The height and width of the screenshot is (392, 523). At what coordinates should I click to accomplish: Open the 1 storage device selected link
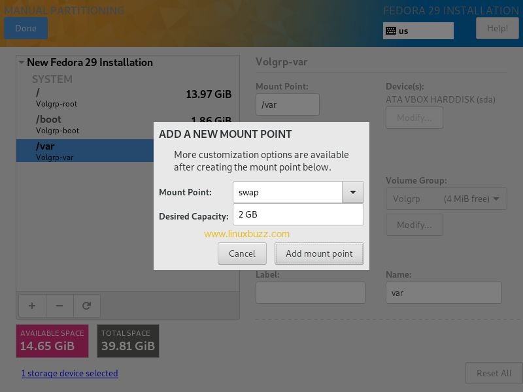tap(70, 373)
